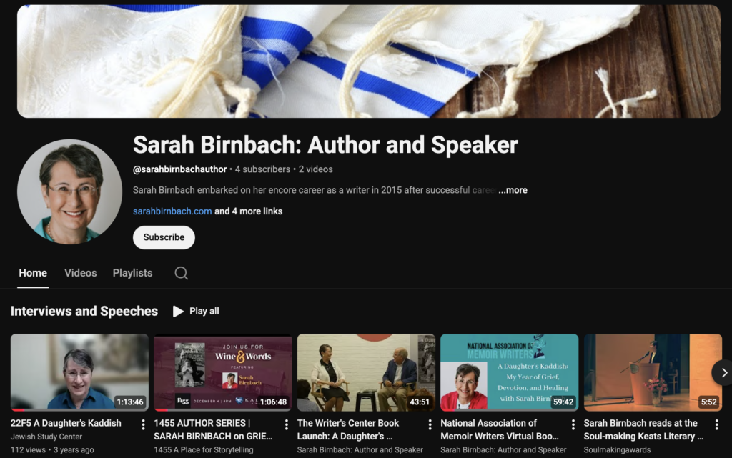Play the National Association of Memoir Writers thumbnail
This screenshot has height=458, width=732.
click(x=509, y=372)
